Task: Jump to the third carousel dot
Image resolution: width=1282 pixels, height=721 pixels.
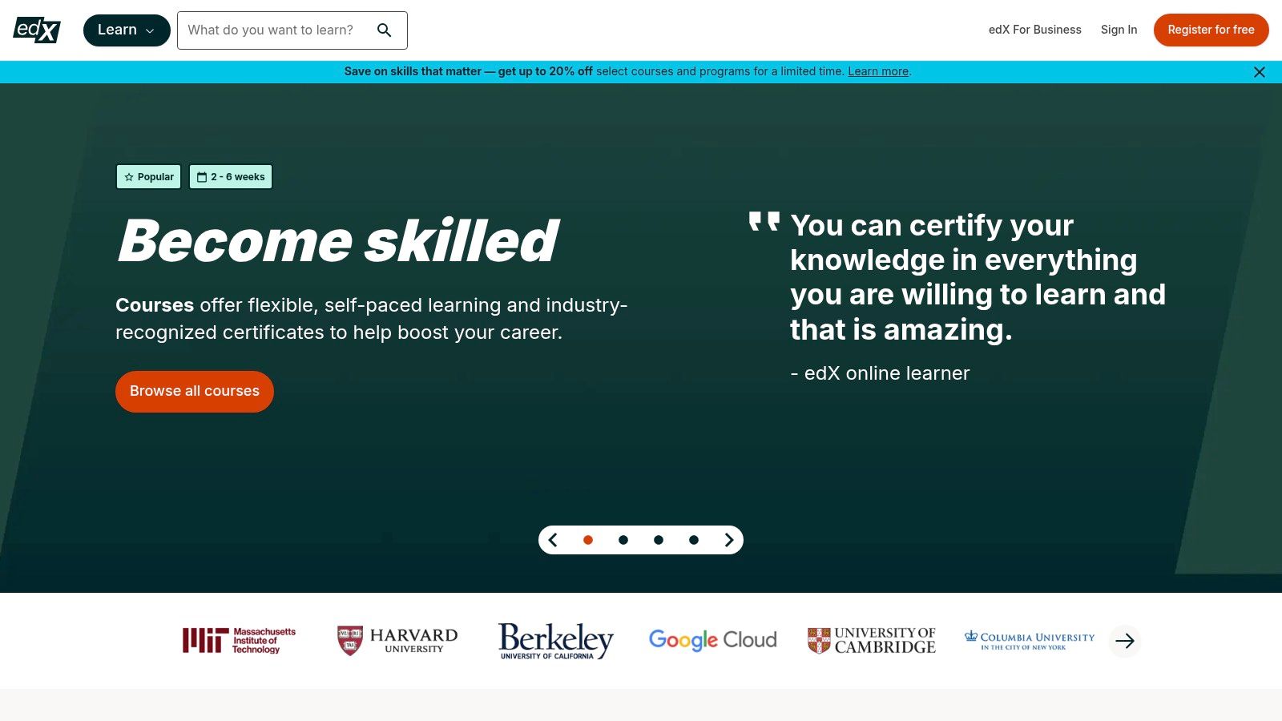Action: pos(659,540)
